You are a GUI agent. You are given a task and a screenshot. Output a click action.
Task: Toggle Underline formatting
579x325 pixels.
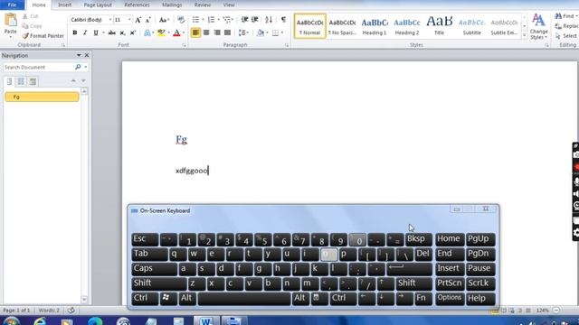[96, 32]
